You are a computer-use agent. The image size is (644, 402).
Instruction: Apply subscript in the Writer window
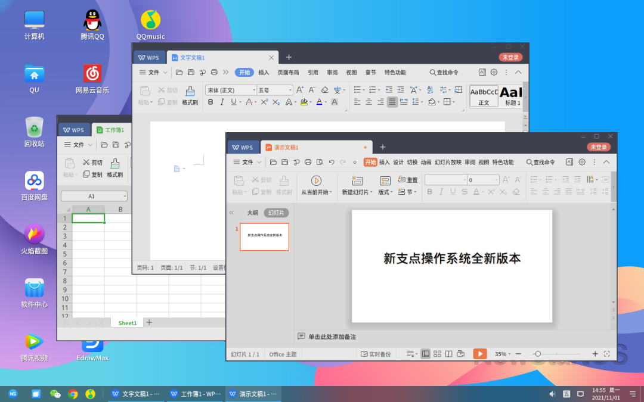(276, 102)
